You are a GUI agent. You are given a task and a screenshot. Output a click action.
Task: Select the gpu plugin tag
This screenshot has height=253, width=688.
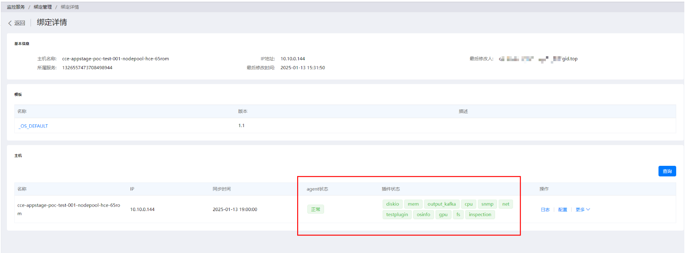(443, 215)
